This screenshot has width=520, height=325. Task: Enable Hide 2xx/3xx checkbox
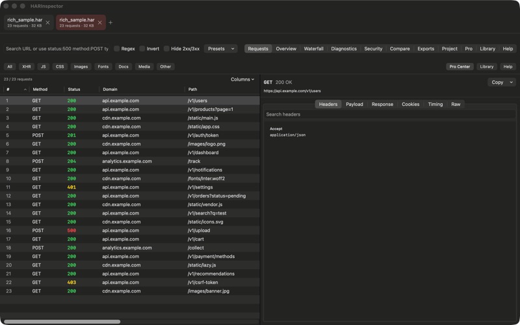(x=166, y=48)
